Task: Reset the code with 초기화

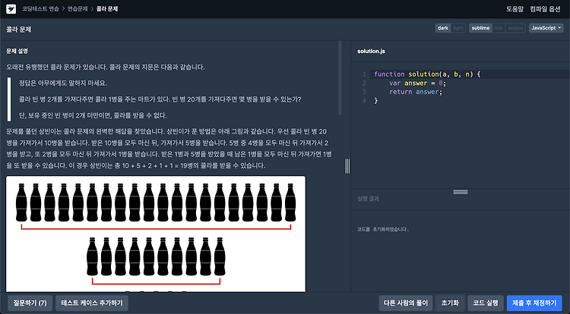Action: [x=450, y=303]
